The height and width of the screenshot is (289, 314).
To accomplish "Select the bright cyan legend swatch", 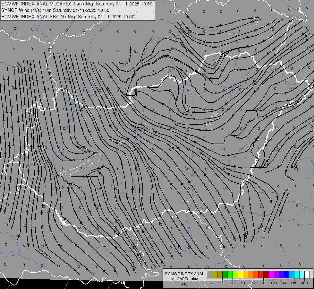I will (297, 275).
